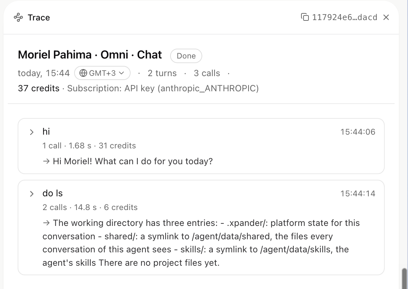Click the Done status badge
This screenshot has width=408, height=289.
186,56
